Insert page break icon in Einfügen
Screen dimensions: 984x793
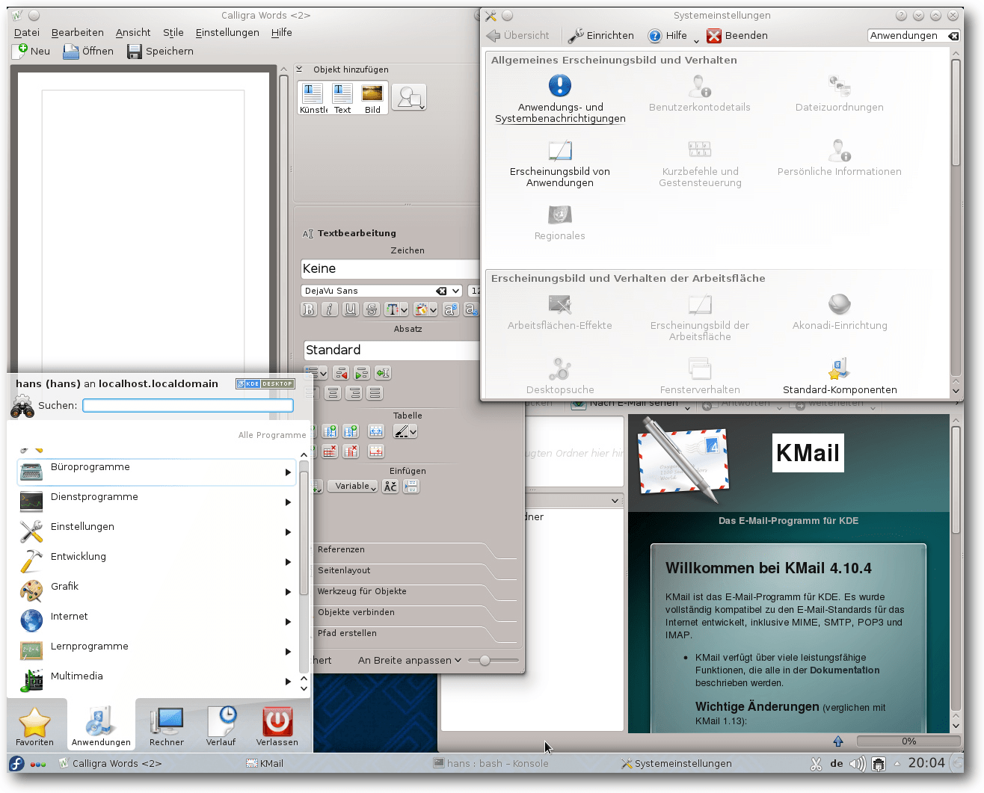click(411, 487)
